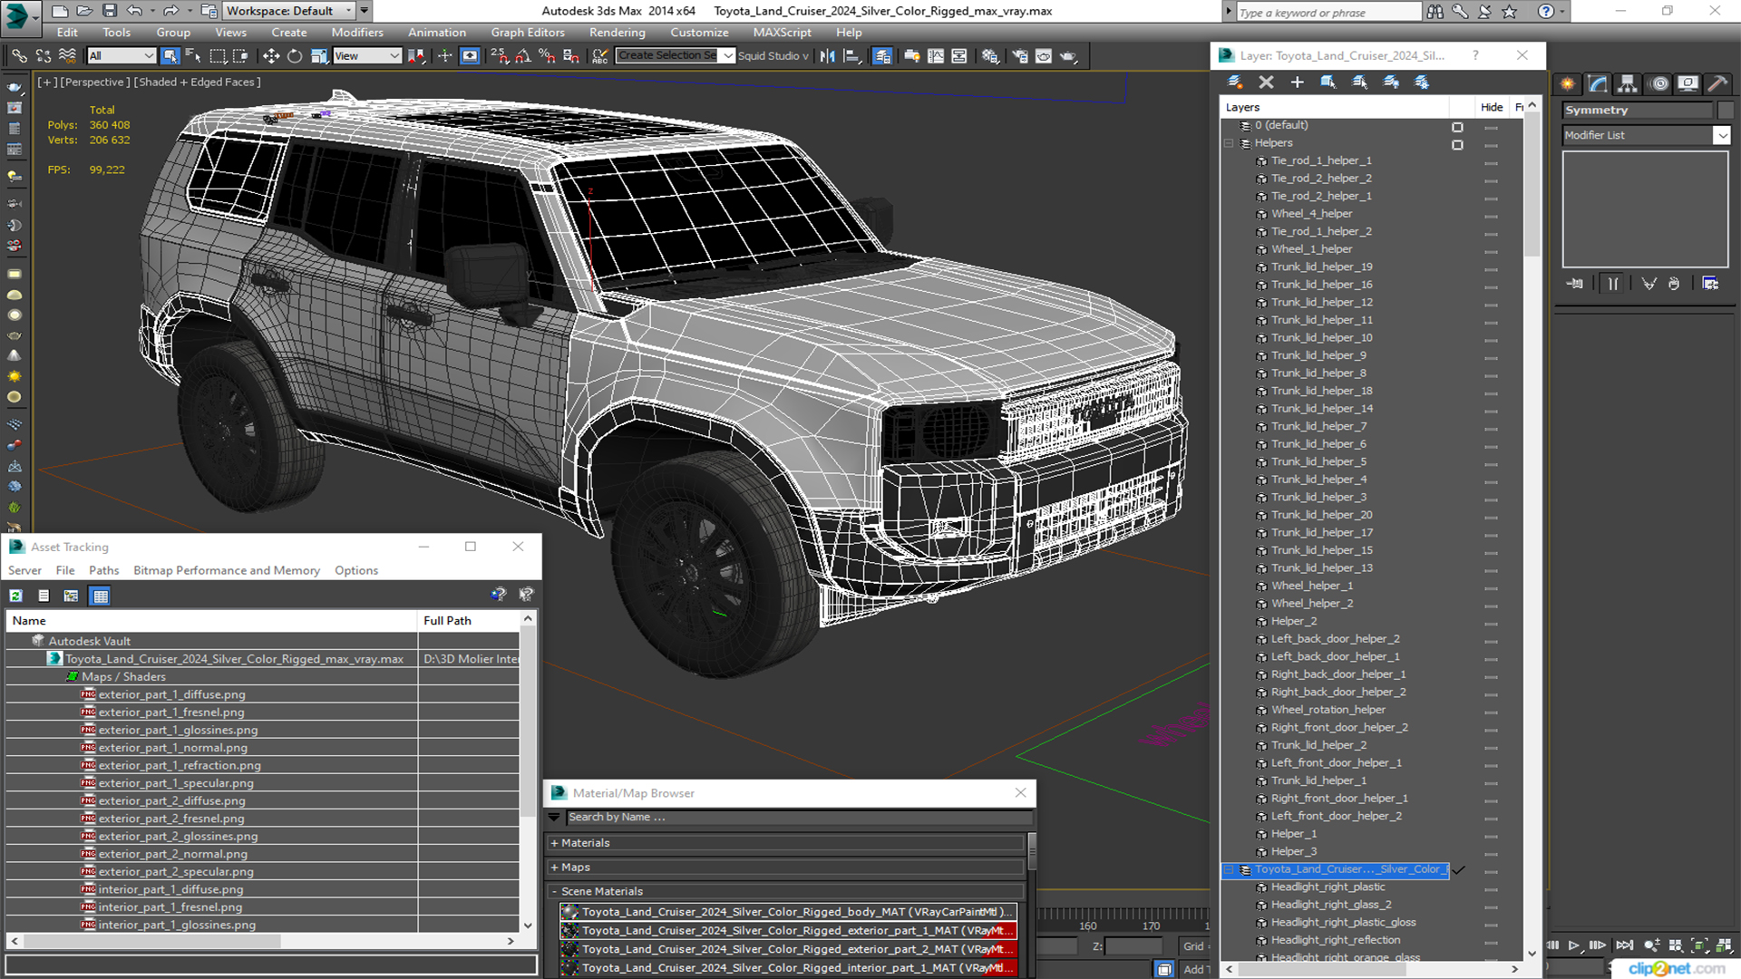Open Select by Name dialog icon
Viewport: 1741px width, 979px height.
click(193, 56)
